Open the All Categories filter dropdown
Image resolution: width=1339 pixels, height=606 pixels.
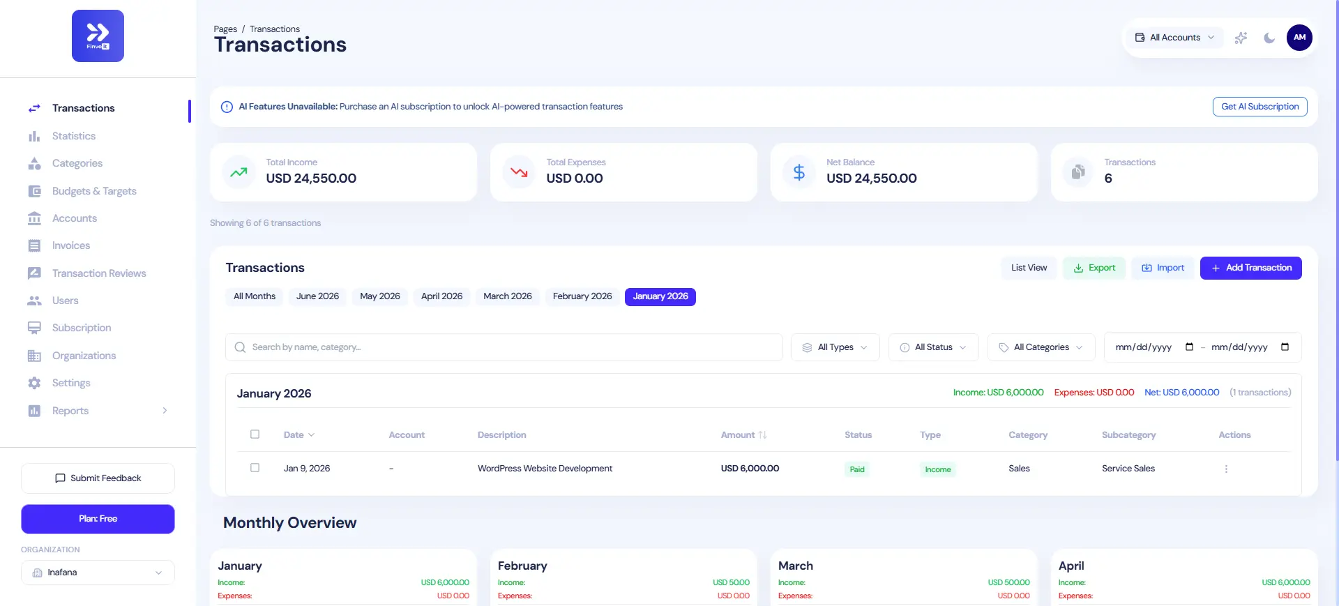(x=1041, y=347)
